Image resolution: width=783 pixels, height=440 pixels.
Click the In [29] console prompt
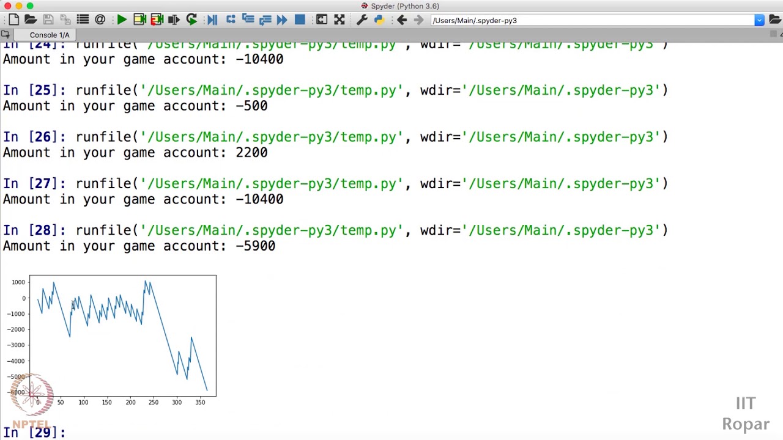pyautogui.click(x=34, y=433)
